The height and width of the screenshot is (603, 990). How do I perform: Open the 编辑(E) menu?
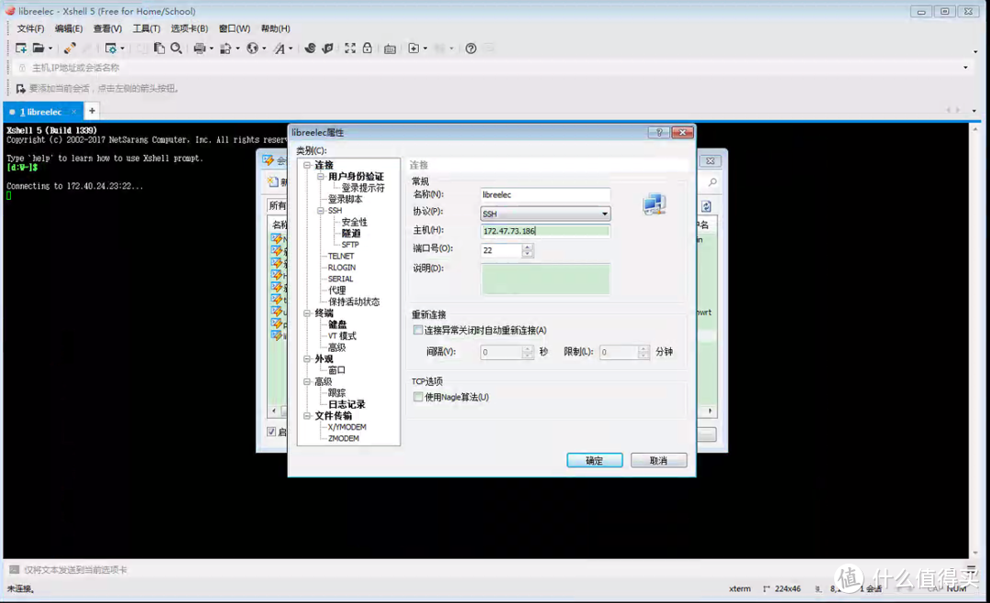[x=68, y=28]
